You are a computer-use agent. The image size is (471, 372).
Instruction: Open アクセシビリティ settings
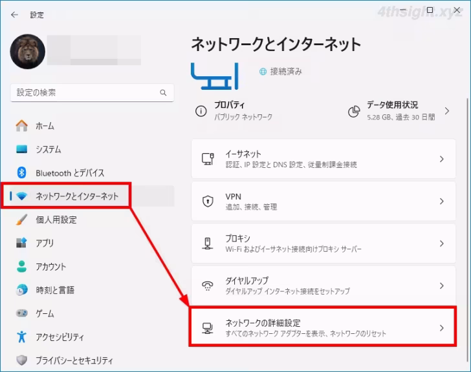(x=93, y=336)
